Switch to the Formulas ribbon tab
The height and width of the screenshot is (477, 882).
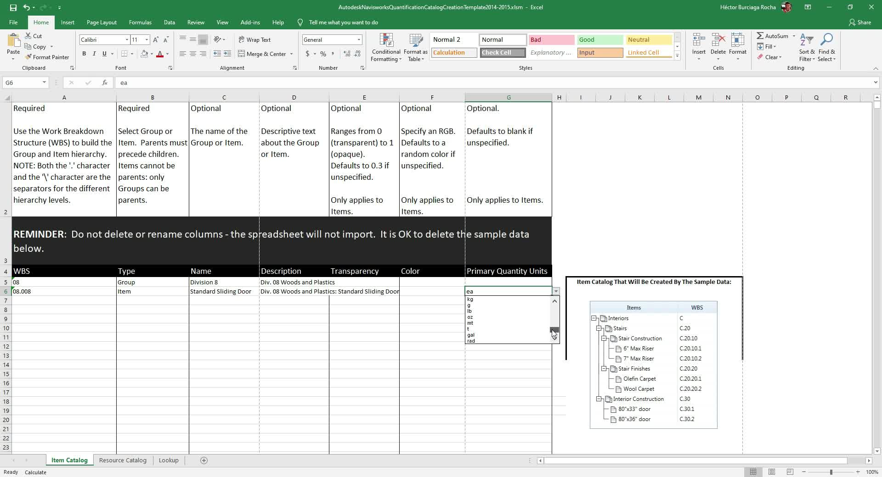tap(140, 22)
